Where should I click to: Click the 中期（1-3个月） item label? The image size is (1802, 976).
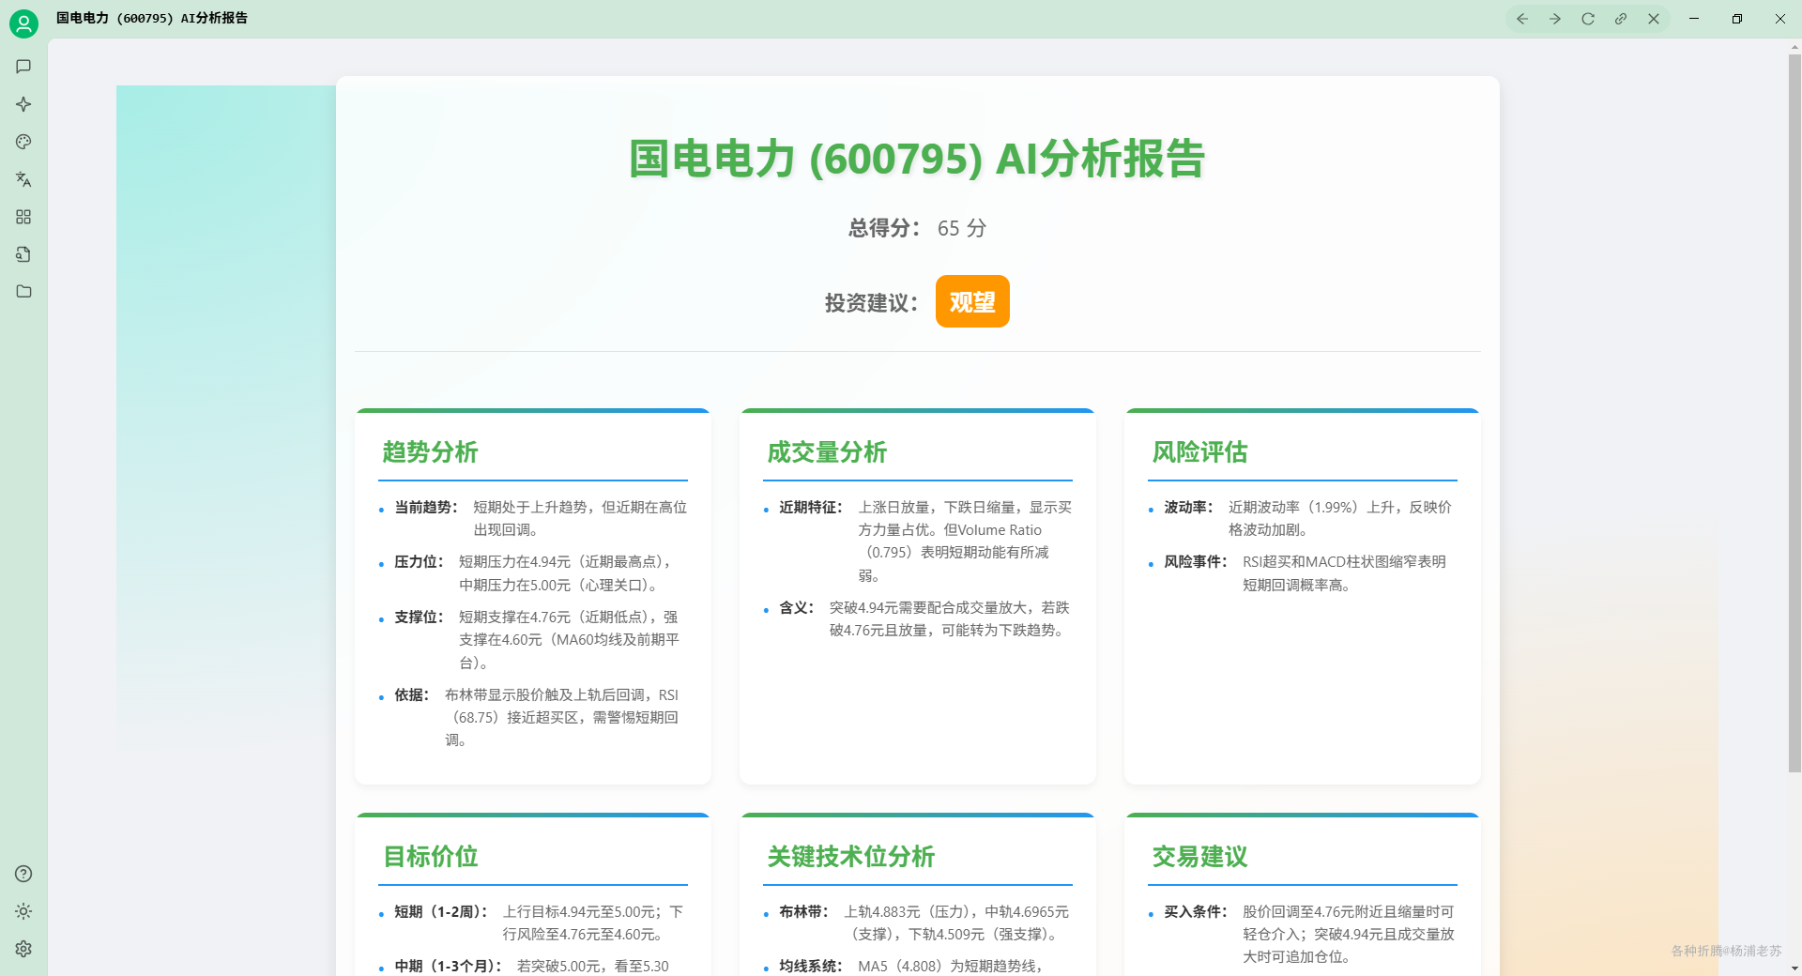pos(449,966)
